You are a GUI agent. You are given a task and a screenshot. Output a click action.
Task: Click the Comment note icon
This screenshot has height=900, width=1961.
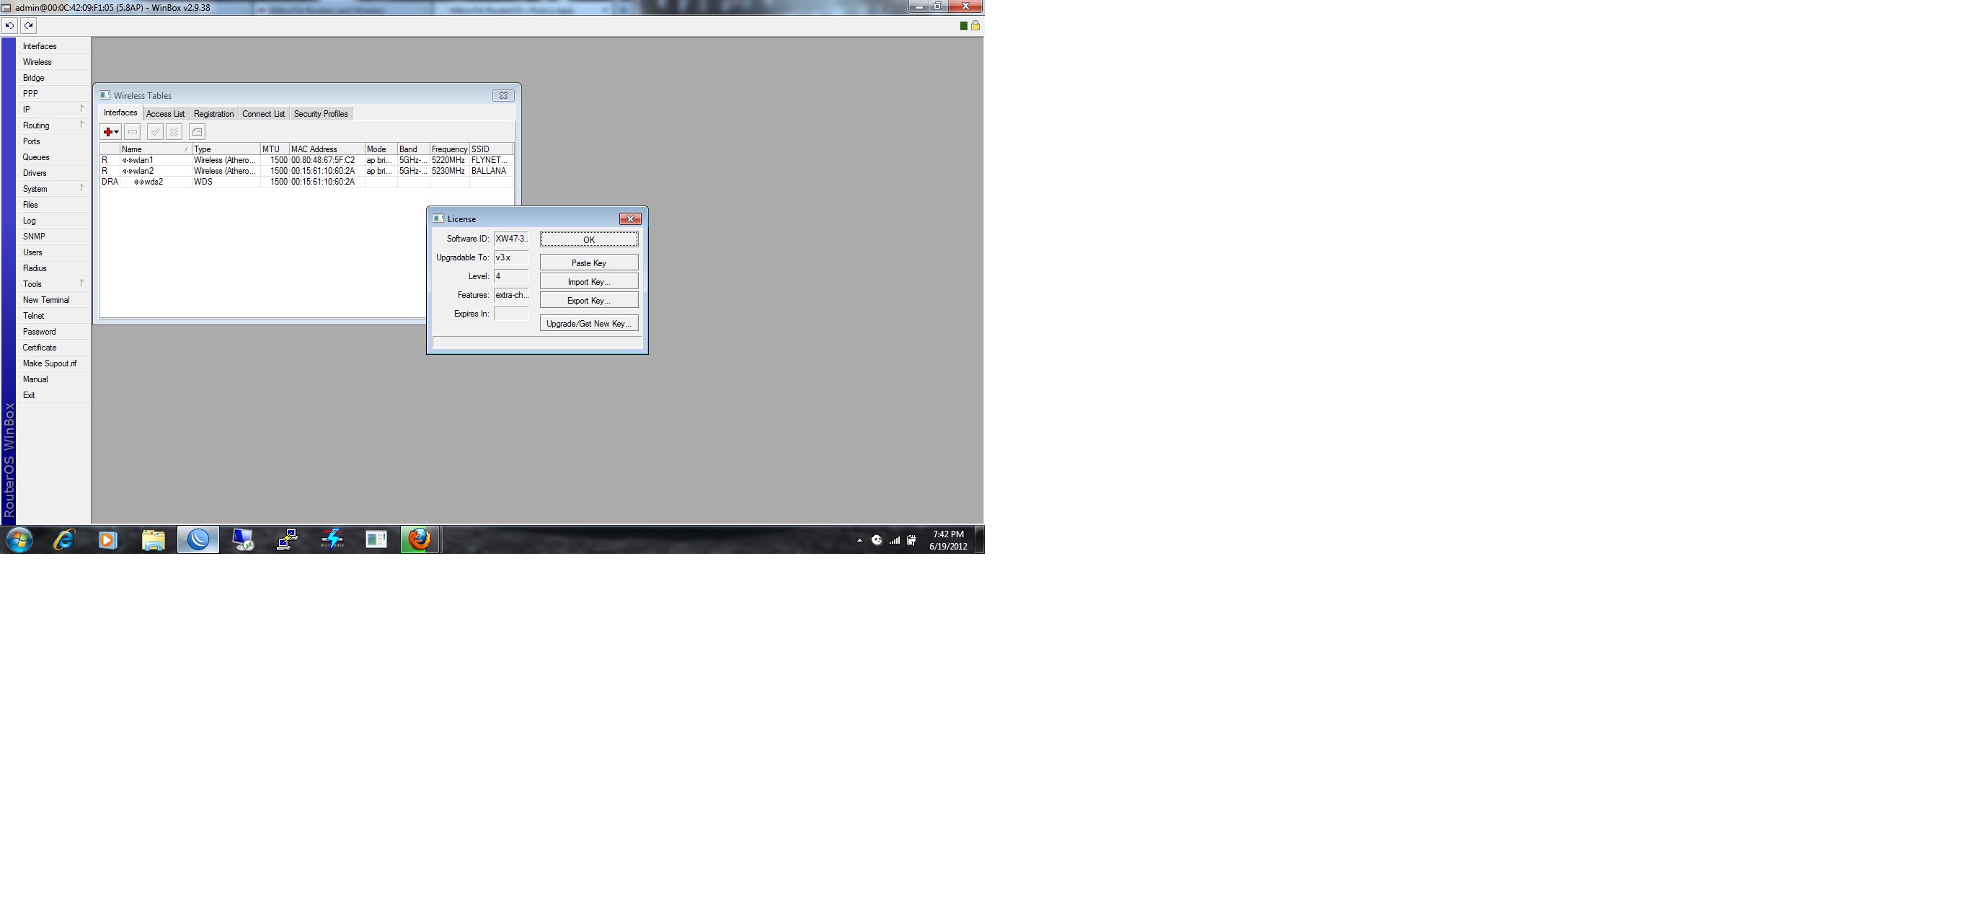point(197,133)
